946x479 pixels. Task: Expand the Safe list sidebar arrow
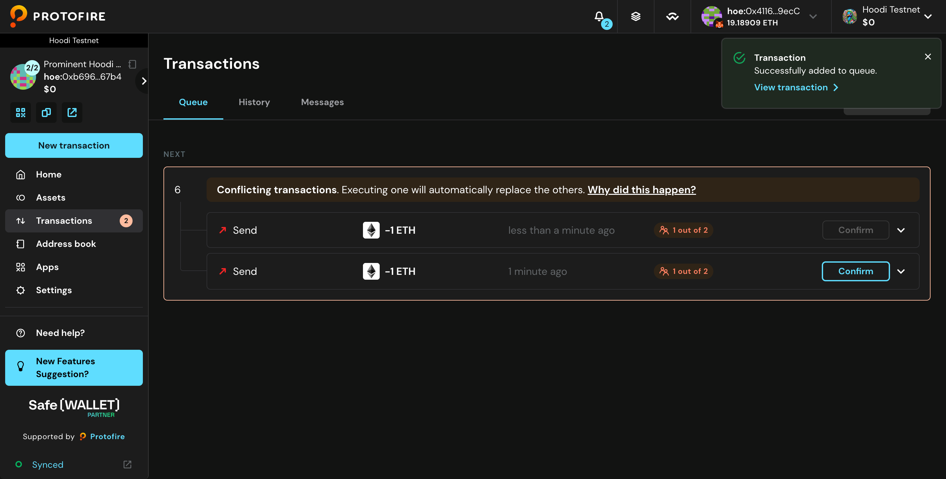pos(144,81)
